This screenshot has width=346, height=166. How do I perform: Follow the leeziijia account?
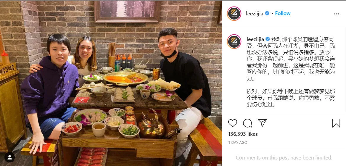click(x=283, y=14)
